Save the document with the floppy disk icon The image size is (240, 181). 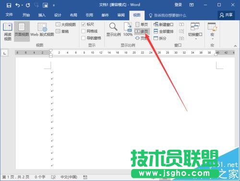[x=9, y=5]
